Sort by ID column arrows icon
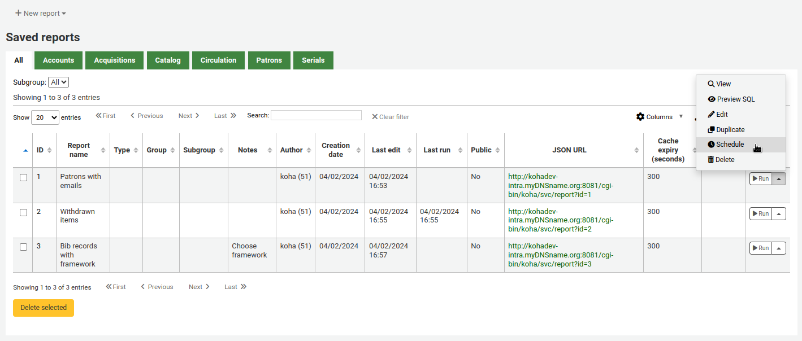The image size is (802, 341). (49, 150)
